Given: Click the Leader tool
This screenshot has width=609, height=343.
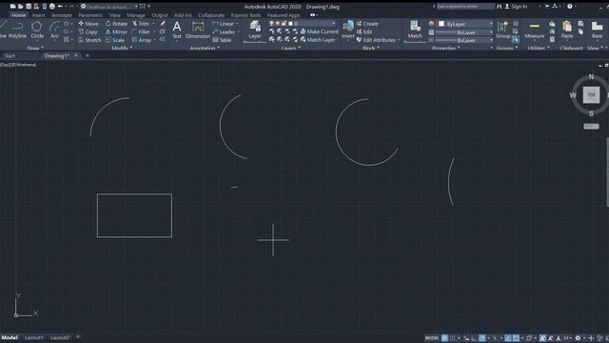Looking at the screenshot, I should (x=224, y=31).
